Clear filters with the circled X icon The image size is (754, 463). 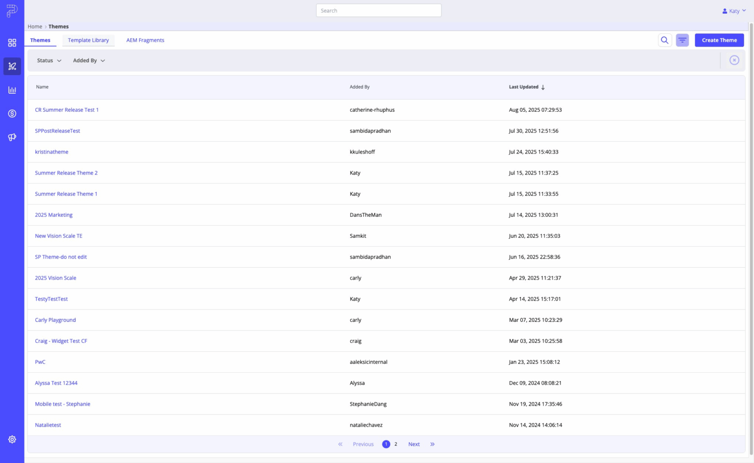734,60
